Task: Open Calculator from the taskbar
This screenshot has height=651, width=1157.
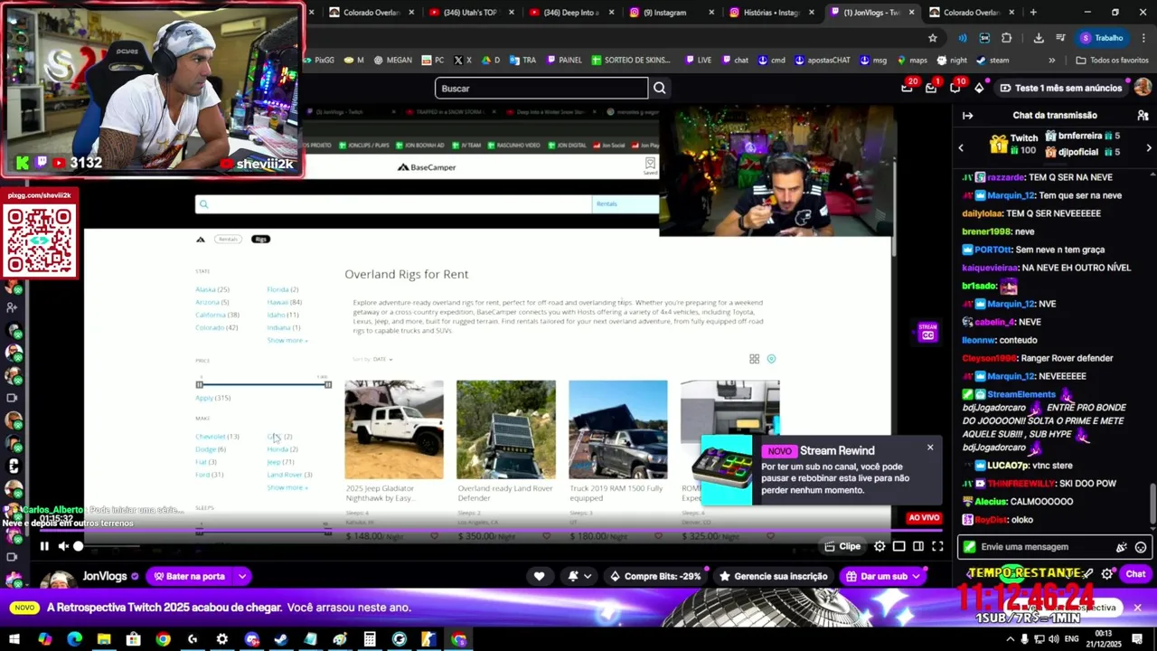Action: pyautogui.click(x=370, y=639)
